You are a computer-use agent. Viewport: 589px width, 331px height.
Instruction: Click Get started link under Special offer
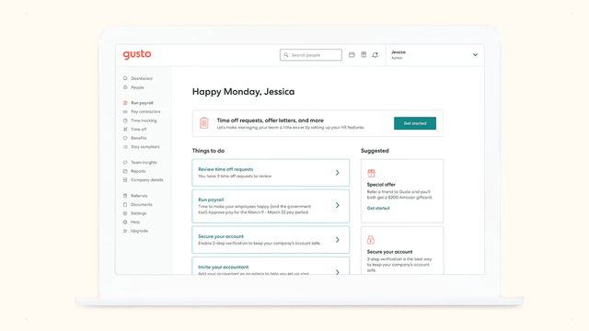click(x=378, y=209)
